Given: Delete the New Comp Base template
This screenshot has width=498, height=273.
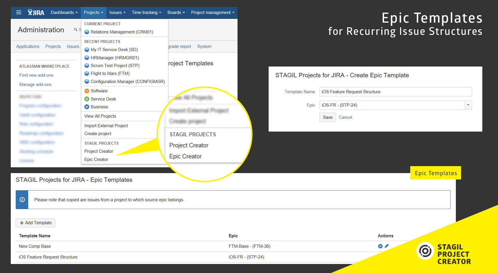Looking at the screenshot, I should [x=380, y=246].
